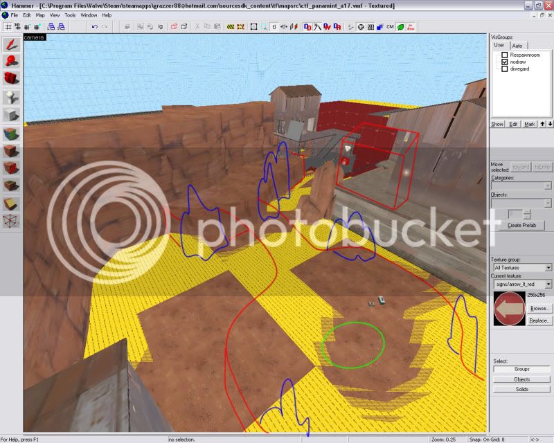This screenshot has width=554, height=443.
Task: Click the visgroup Edit button
Action: 513,124
